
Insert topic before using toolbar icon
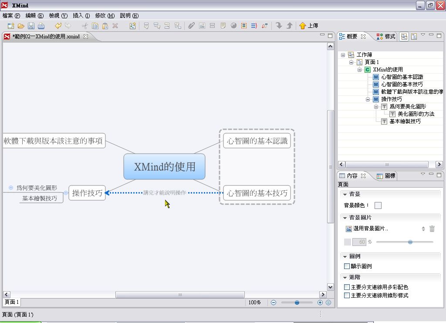pos(167,26)
